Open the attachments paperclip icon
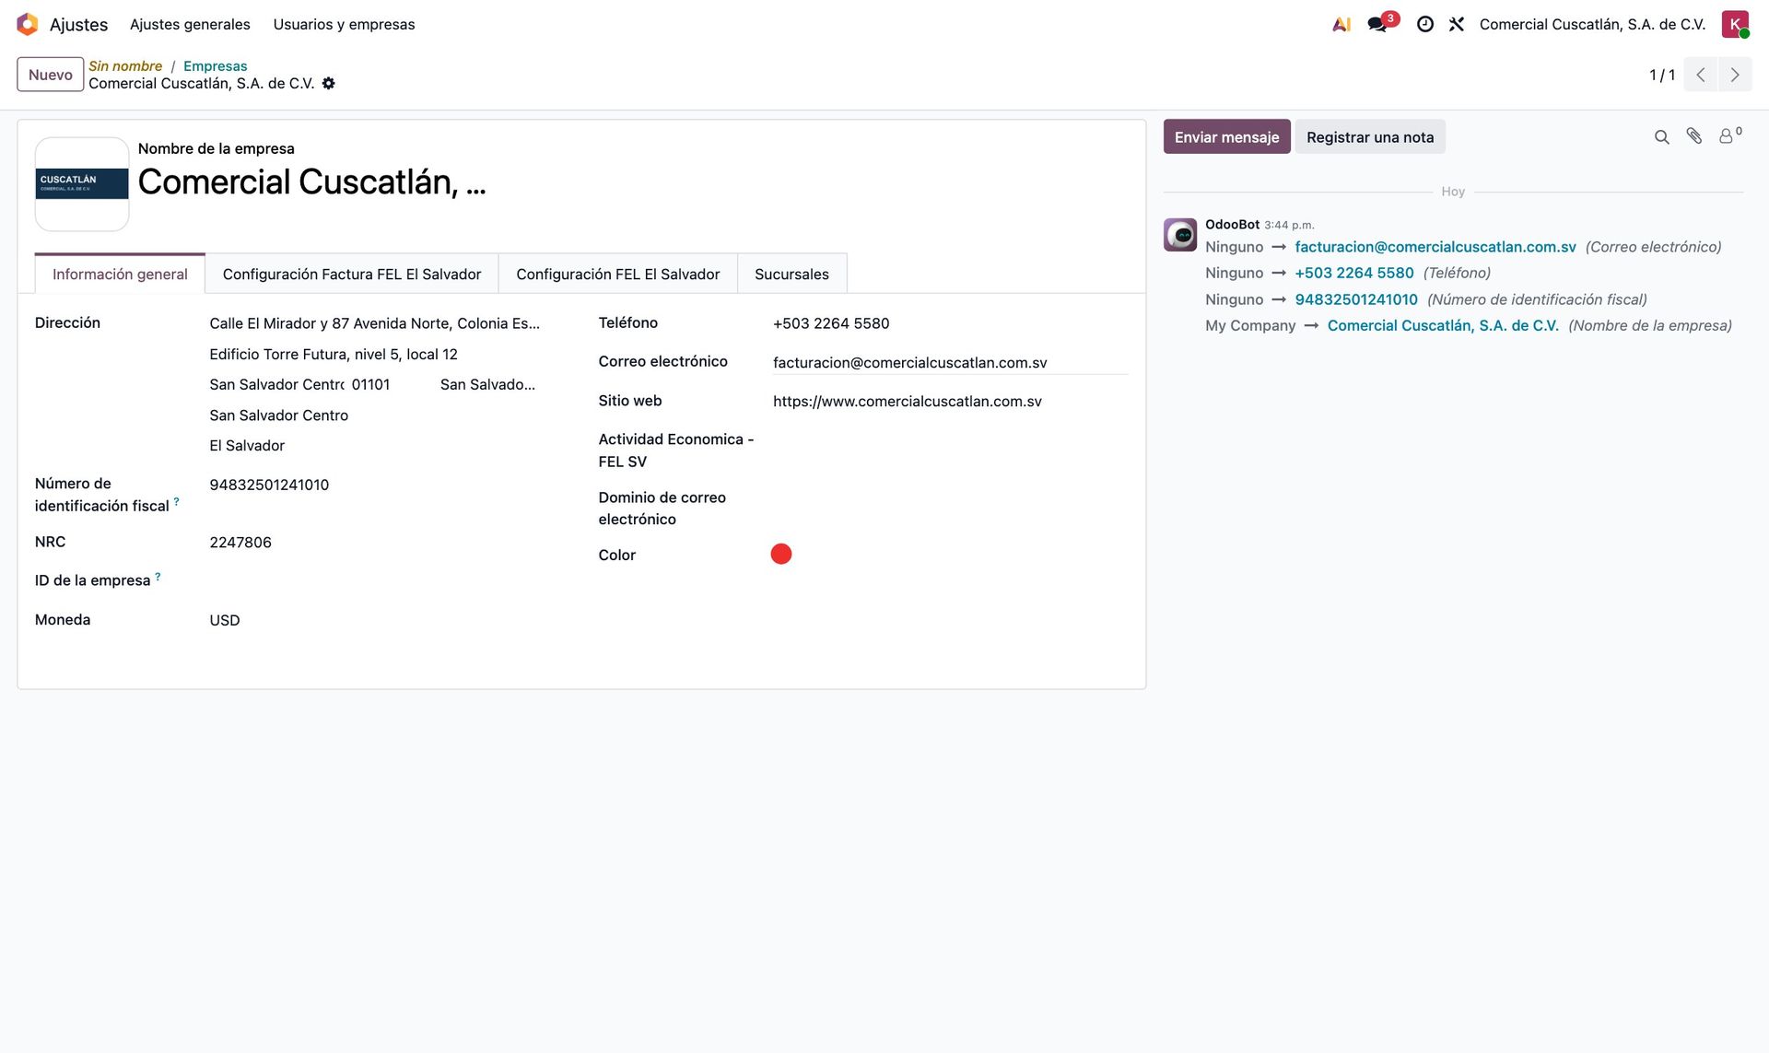 pyautogui.click(x=1693, y=136)
